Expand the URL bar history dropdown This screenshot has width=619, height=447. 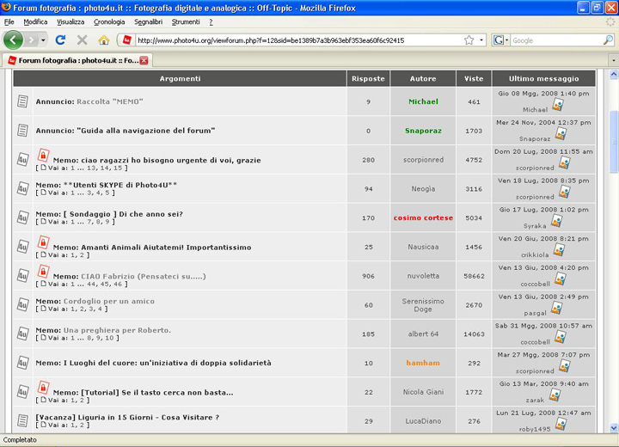[x=481, y=40]
